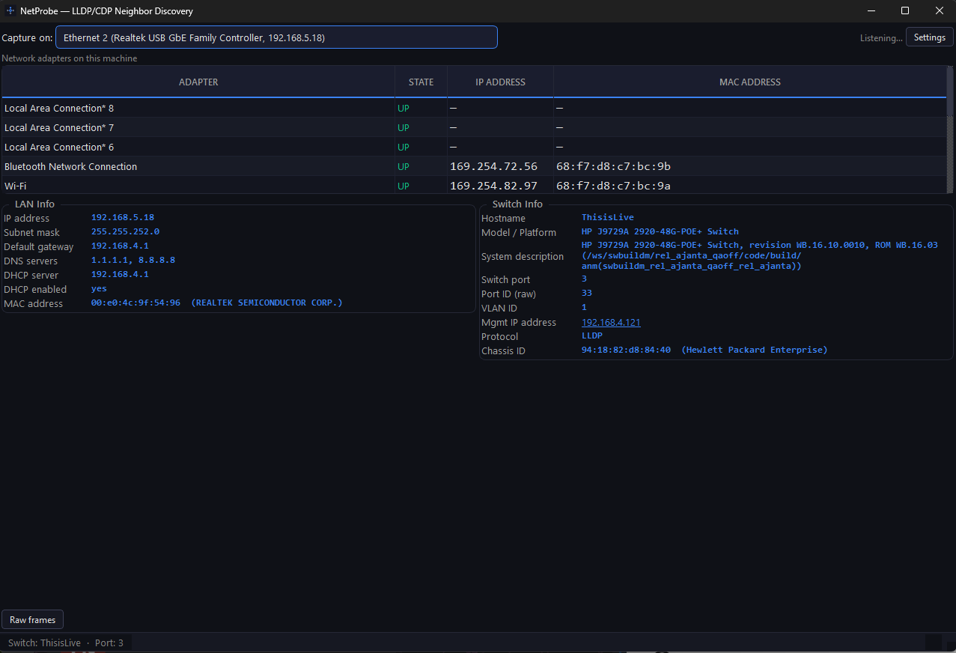Viewport: 956px width, 653px height.
Task: Select the Bluetooth Network Connection row
Action: click(474, 166)
